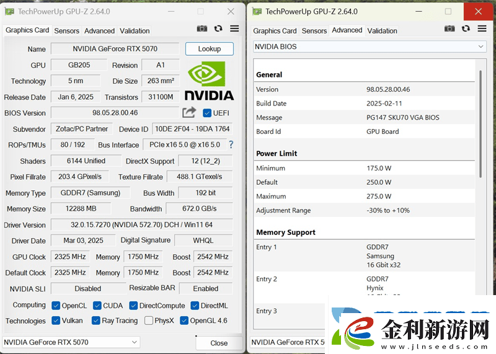
Task: Toggle the OpenGL 4.6 checkbox
Action: [184, 321]
